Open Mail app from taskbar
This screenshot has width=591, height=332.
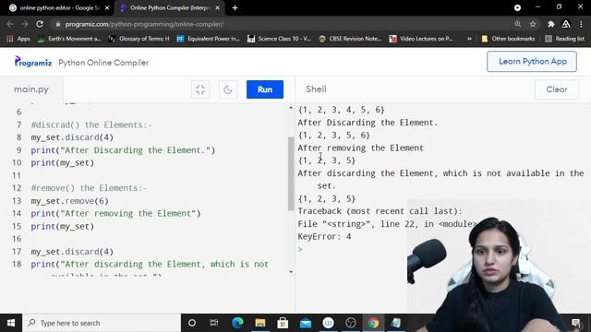[x=306, y=323]
